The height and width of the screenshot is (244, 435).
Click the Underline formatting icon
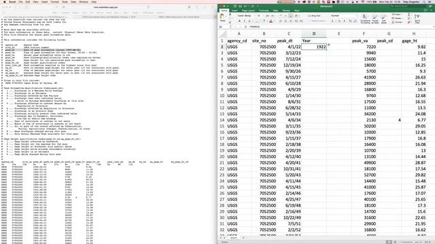(x=249, y=21)
